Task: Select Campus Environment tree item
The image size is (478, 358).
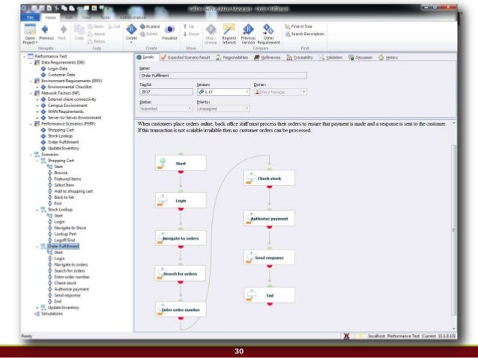Action: [x=67, y=105]
